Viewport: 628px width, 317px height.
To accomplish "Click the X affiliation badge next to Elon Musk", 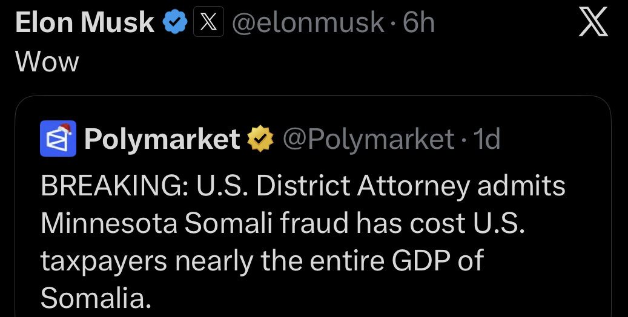I will [x=208, y=23].
